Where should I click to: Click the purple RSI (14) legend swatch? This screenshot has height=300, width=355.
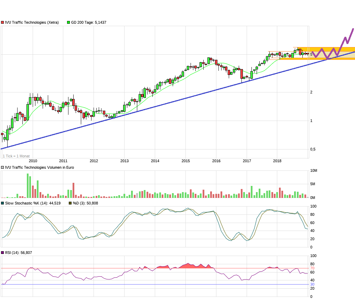[2, 253]
